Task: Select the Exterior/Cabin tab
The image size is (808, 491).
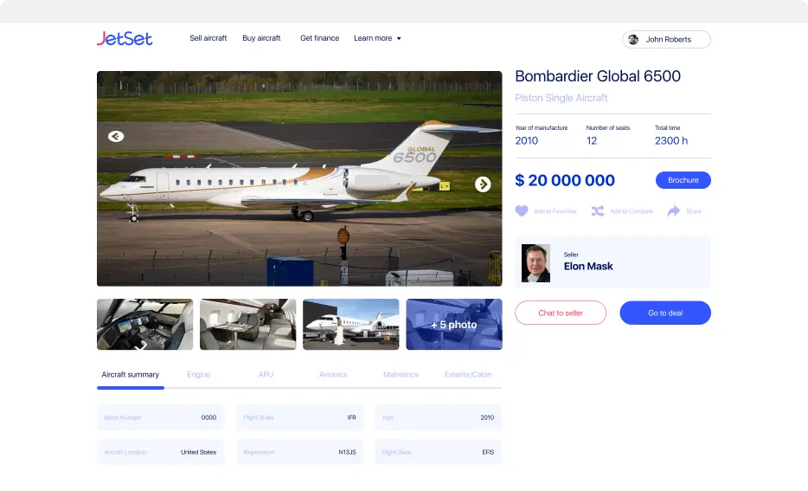Action: (468, 374)
